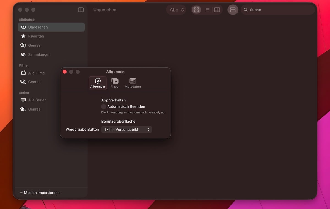Open Favoriten with the star icon

(36, 36)
